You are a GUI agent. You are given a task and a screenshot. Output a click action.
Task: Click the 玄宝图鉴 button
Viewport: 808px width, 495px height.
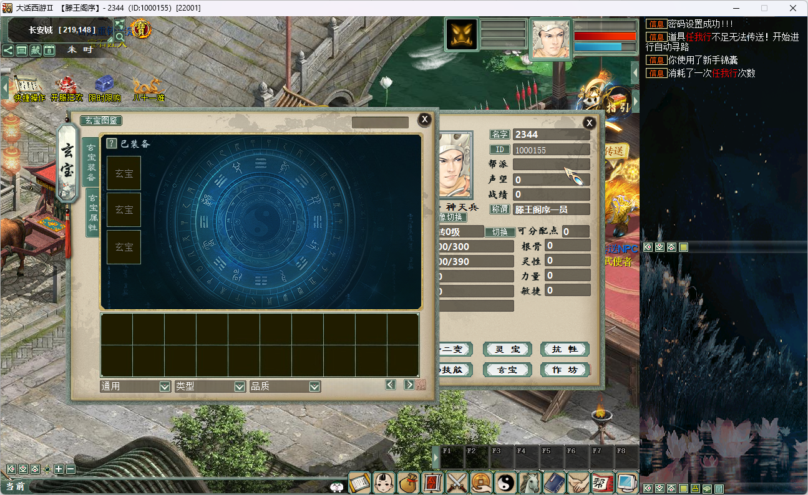101,120
